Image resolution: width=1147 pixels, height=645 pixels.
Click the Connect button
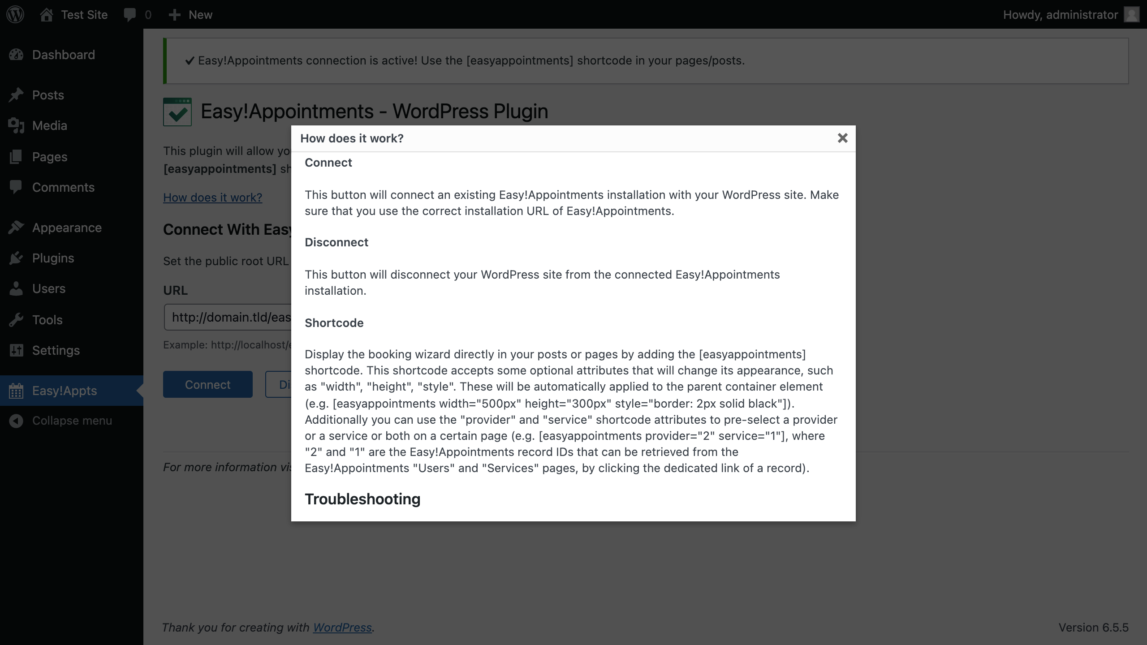(x=208, y=384)
